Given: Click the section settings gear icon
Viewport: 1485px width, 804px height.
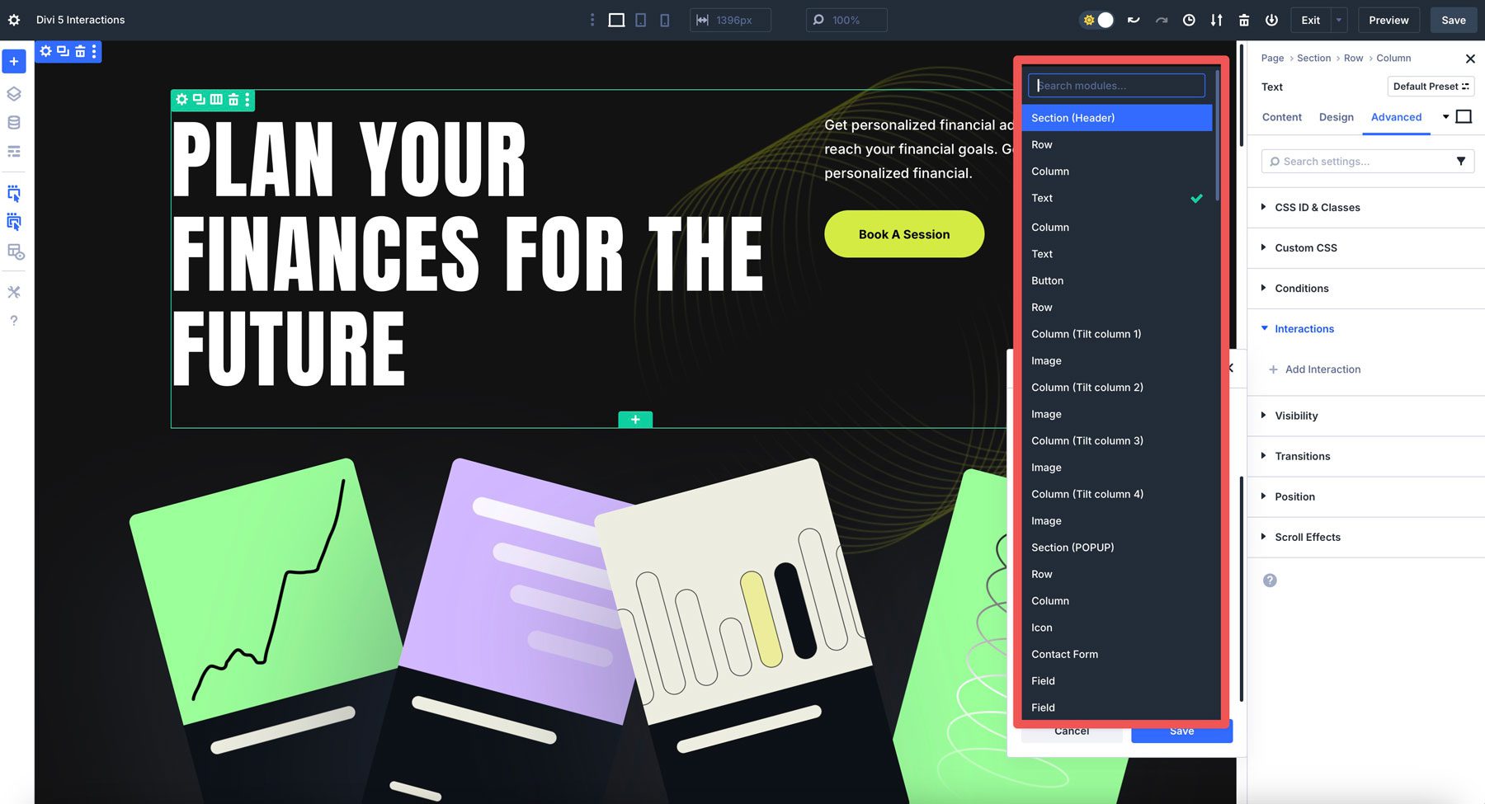Looking at the screenshot, I should 181,100.
